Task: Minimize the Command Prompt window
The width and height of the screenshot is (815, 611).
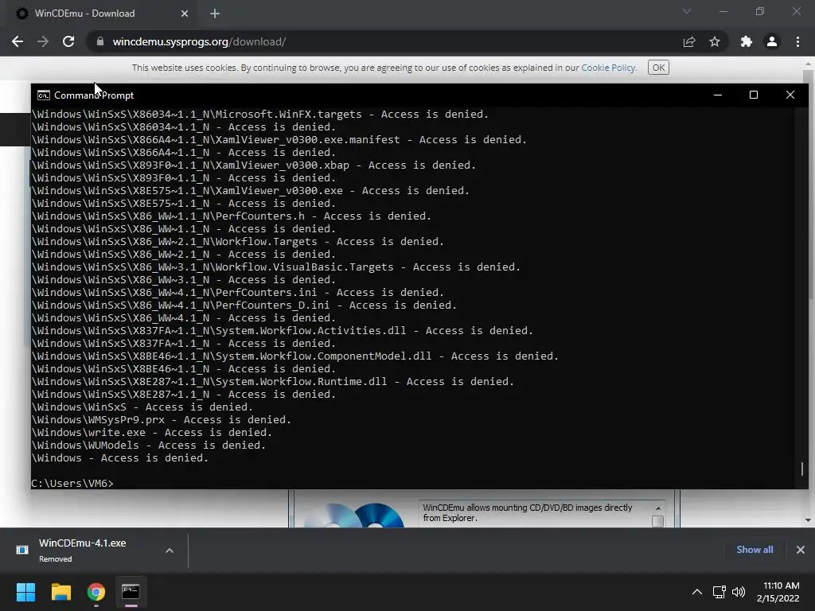Action: point(718,95)
